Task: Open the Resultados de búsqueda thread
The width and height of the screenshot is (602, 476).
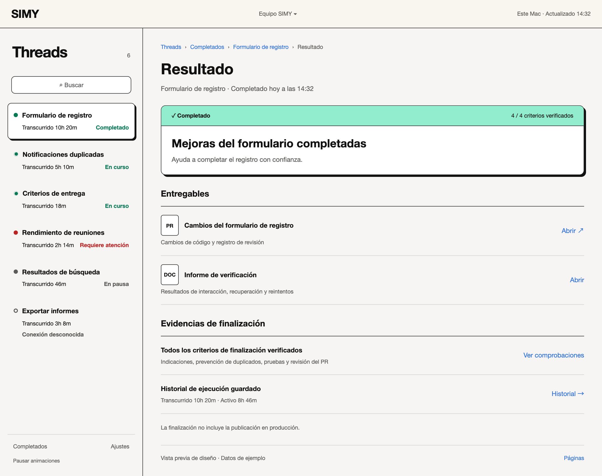Action: 71,278
